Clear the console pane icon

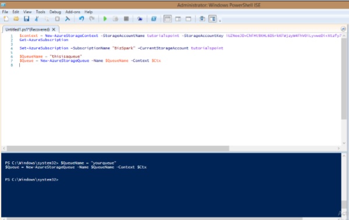[x=67, y=19]
